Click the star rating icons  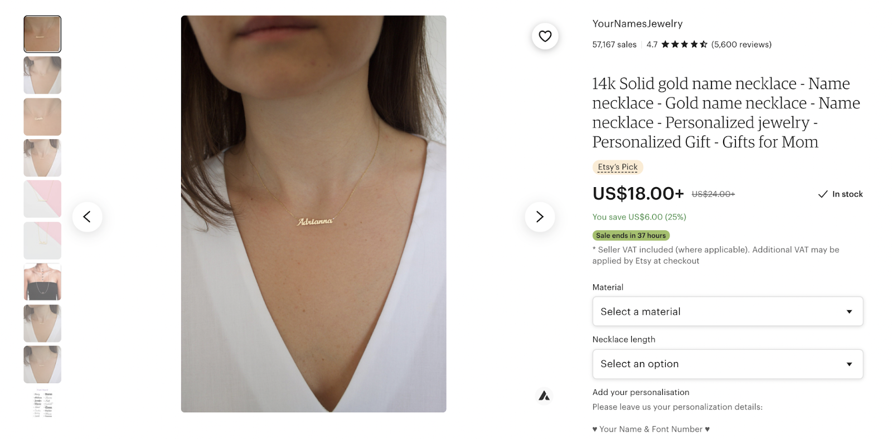(x=684, y=45)
